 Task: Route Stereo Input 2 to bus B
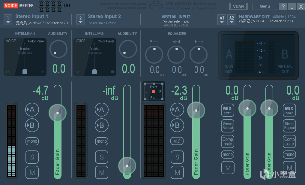[102, 125]
